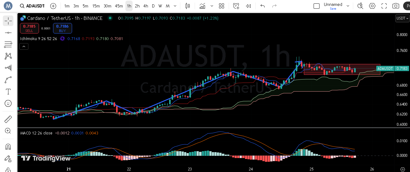
Task: Switch to the 30m timeframe
Action: click(x=107, y=6)
